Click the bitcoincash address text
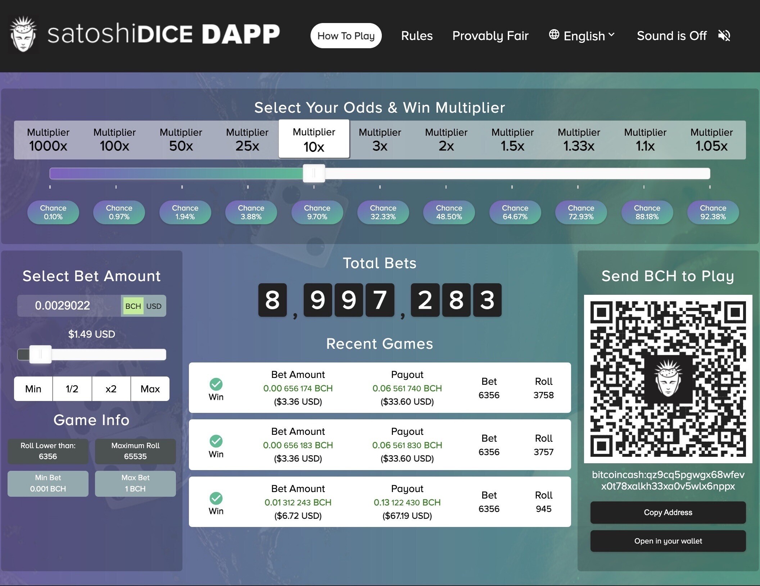Image resolution: width=760 pixels, height=586 pixels. click(668, 480)
